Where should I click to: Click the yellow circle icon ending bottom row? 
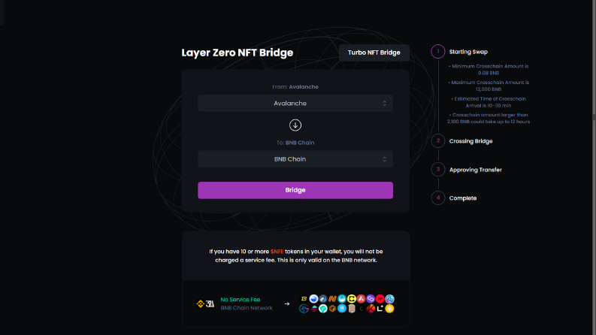point(389,309)
